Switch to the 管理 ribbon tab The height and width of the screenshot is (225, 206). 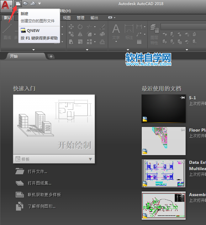tap(81, 18)
